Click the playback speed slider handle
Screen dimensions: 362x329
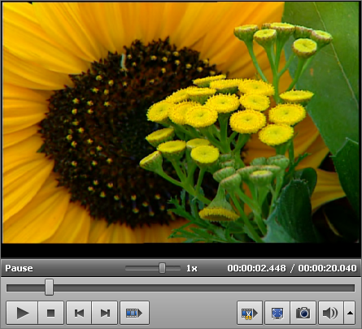(162, 268)
